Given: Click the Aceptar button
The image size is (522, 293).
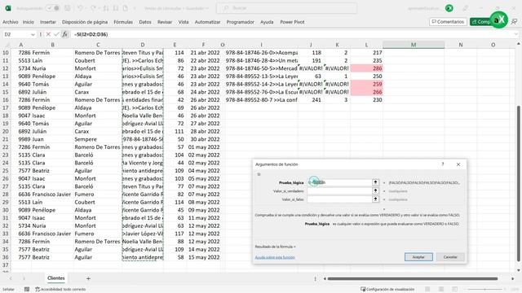Looking at the screenshot, I should tap(418, 257).
